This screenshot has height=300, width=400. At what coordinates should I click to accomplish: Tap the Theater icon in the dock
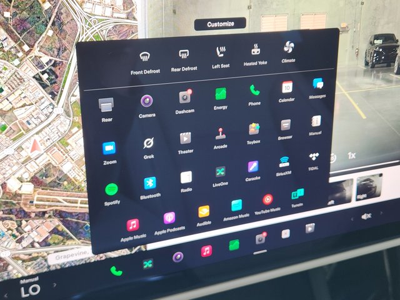tap(310, 229)
